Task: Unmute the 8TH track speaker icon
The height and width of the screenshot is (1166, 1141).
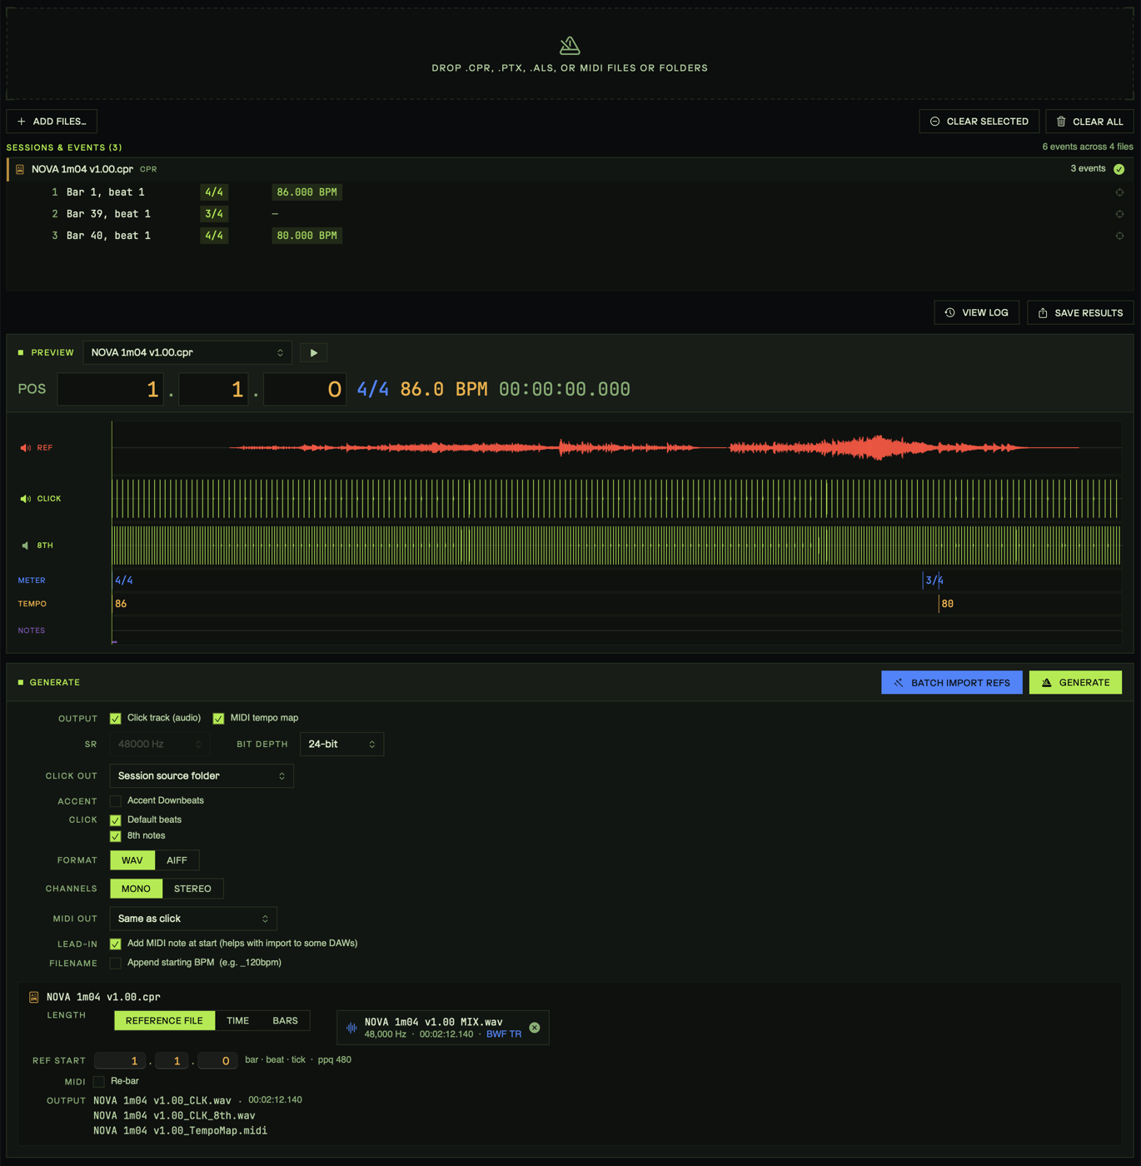Action: 25,546
